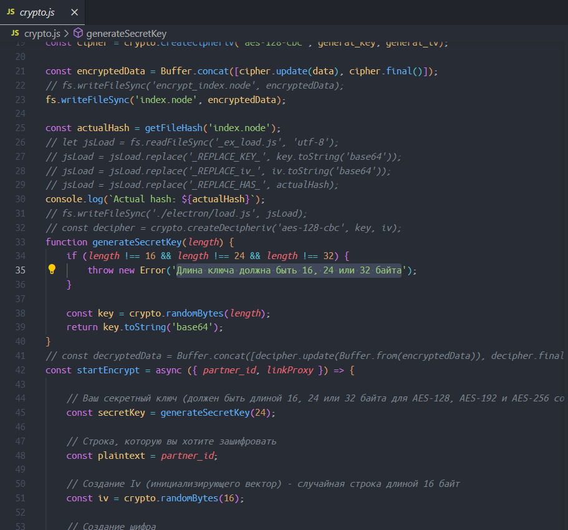
Task: Click the actualHash declaration on line 25
Action: 103,128
